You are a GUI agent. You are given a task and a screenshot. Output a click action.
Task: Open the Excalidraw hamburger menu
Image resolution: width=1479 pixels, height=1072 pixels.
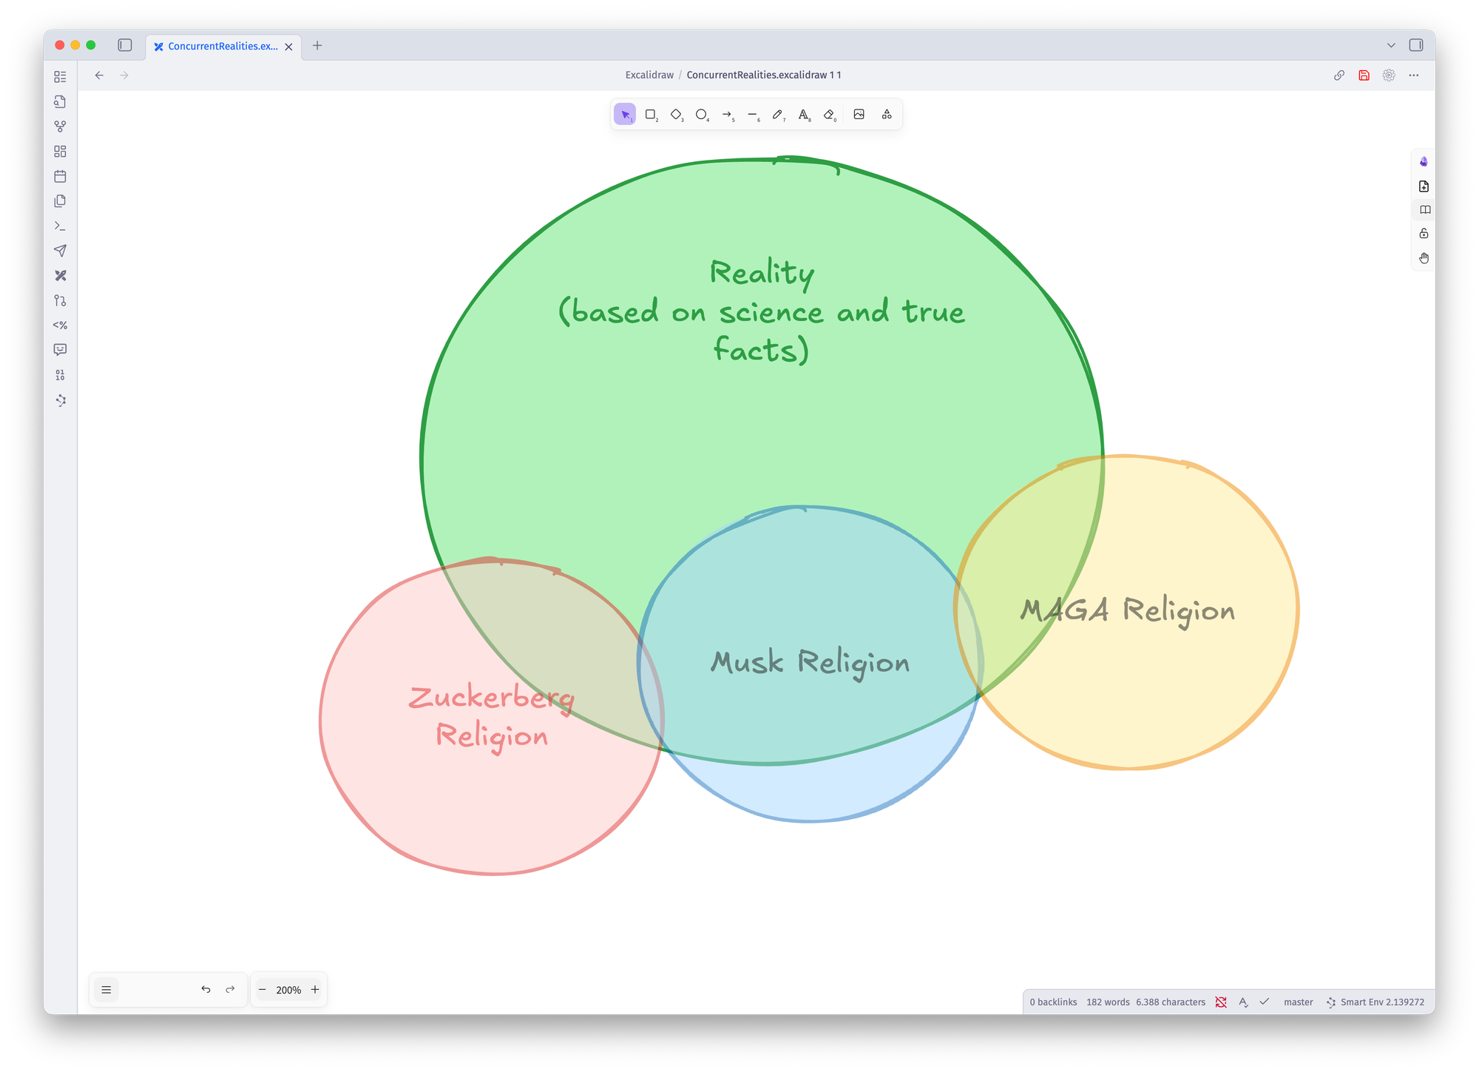106,989
